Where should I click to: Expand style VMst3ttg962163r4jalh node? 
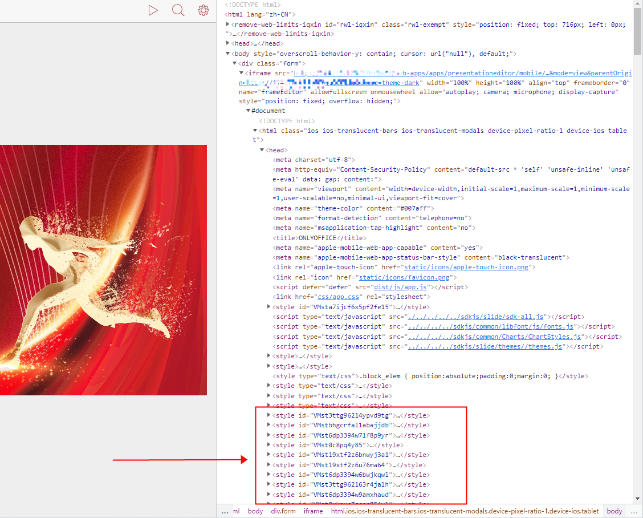pyautogui.click(x=268, y=484)
